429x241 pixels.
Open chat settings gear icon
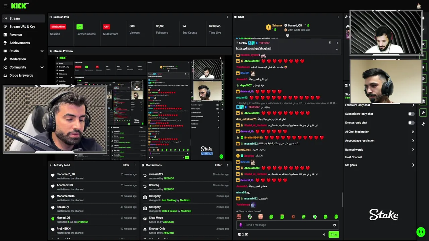pyautogui.click(x=324, y=234)
